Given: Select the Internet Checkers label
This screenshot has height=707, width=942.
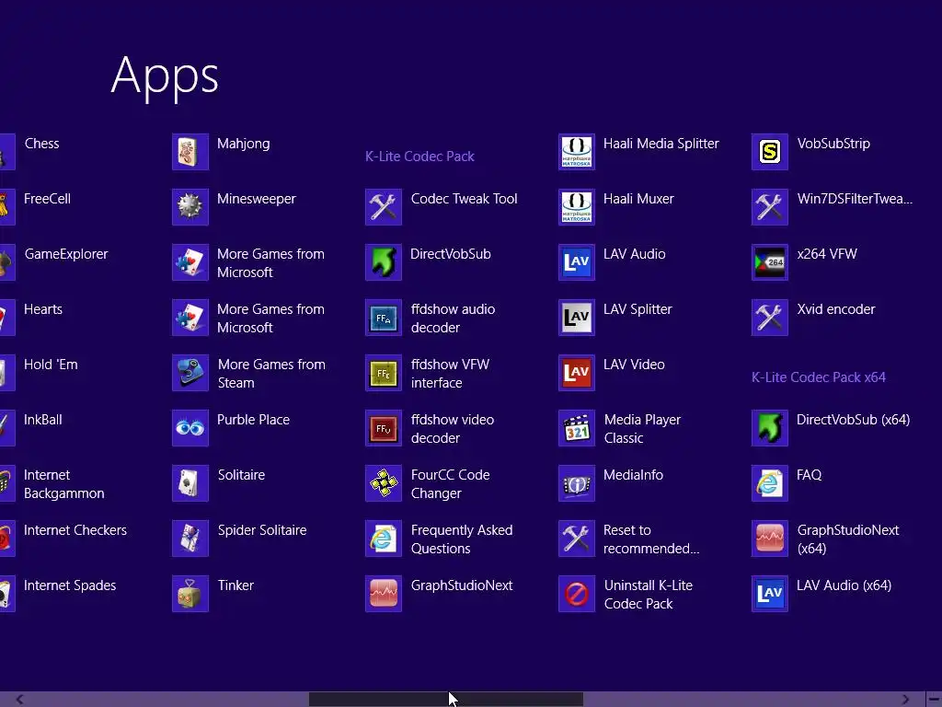Looking at the screenshot, I should coord(75,530).
